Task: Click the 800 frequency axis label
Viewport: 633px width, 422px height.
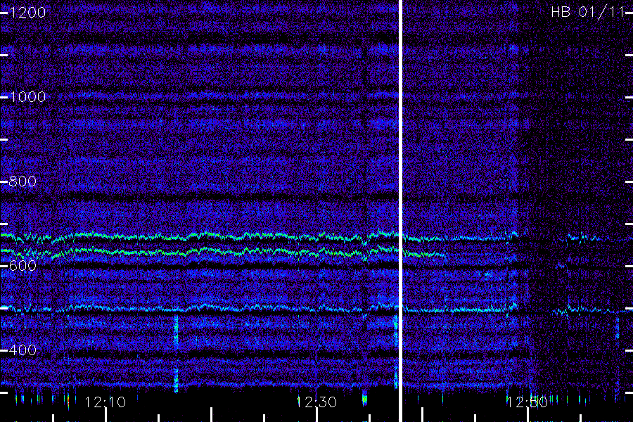Action: [23, 181]
